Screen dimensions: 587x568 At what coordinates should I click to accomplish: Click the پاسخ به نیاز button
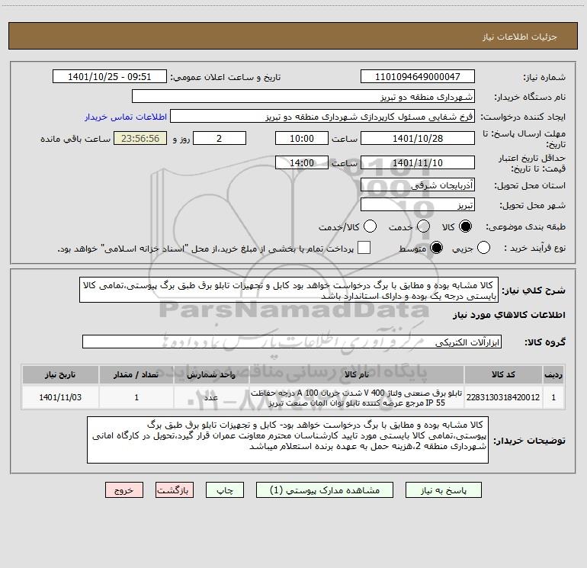443,490
